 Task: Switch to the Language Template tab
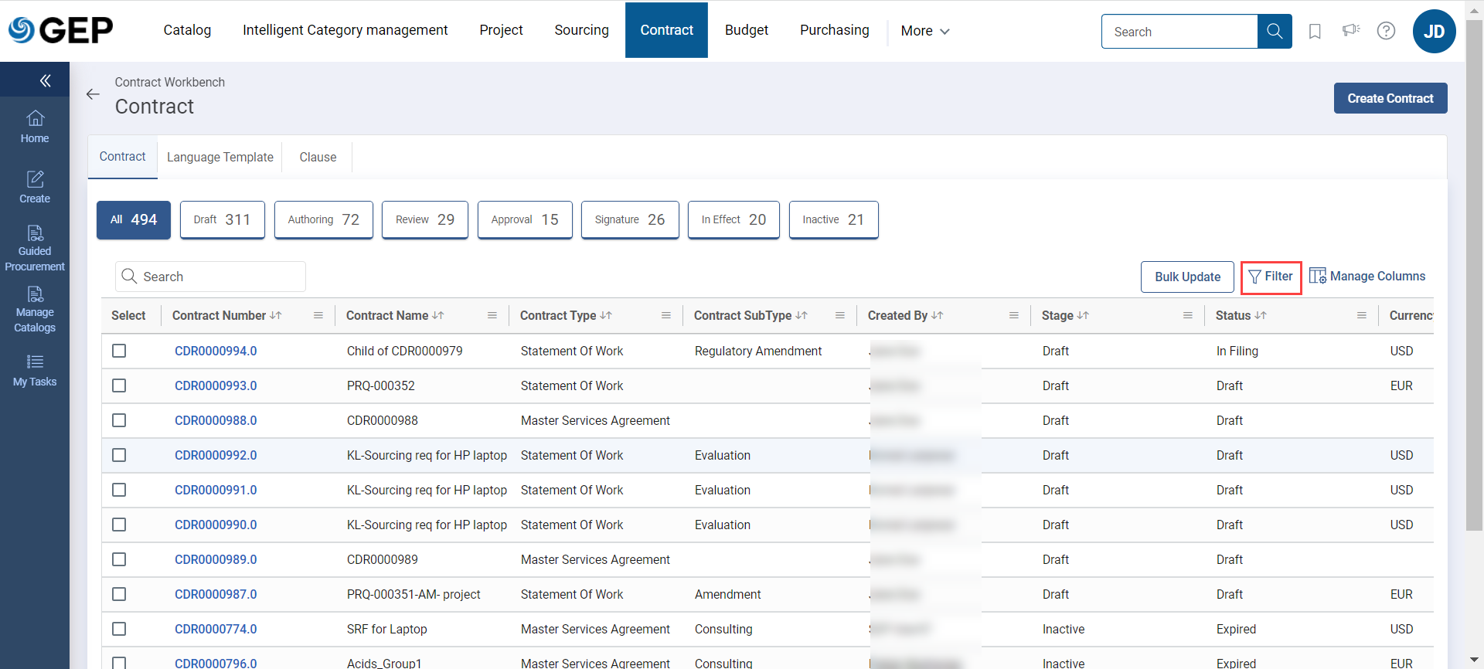pyautogui.click(x=220, y=157)
